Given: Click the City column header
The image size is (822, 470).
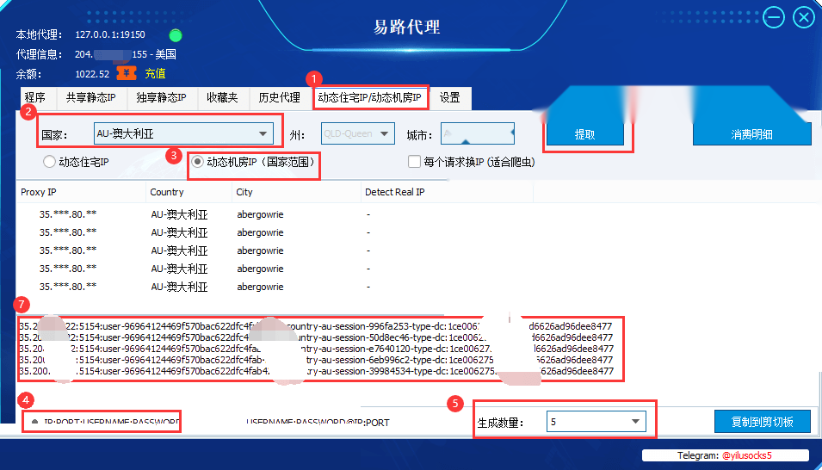Looking at the screenshot, I should [296, 192].
